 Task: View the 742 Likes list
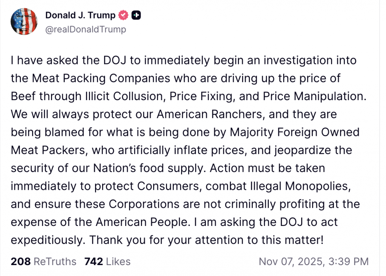[107, 261]
